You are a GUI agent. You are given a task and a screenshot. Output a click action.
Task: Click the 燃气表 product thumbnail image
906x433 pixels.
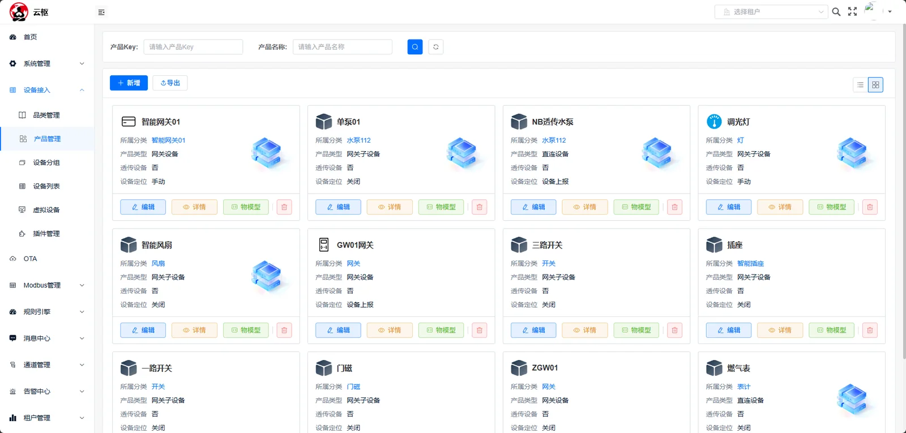[852, 400]
